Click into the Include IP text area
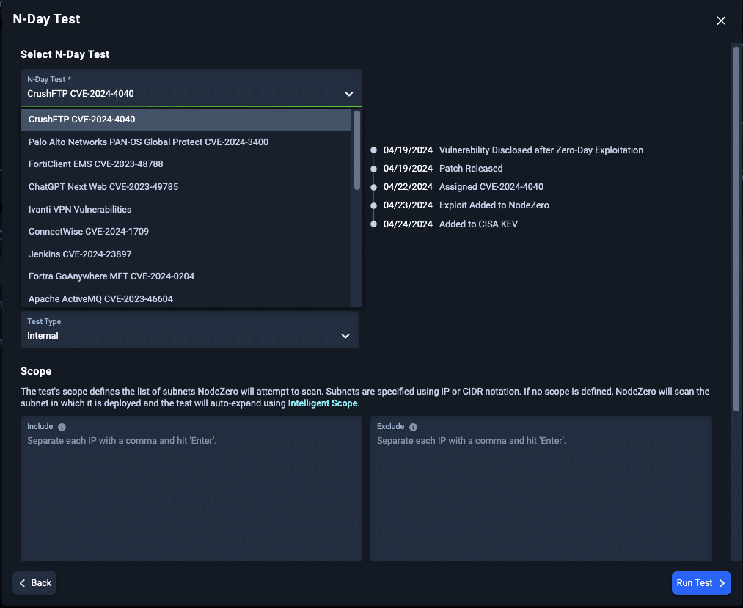Image resolution: width=743 pixels, height=608 pixels. coord(191,488)
